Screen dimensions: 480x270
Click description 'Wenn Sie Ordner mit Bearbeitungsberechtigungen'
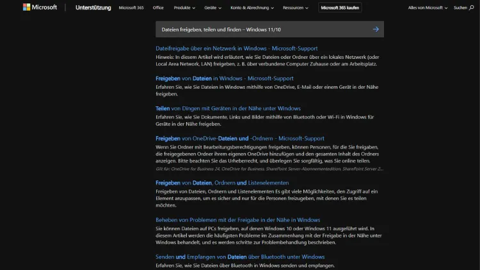tap(268, 154)
